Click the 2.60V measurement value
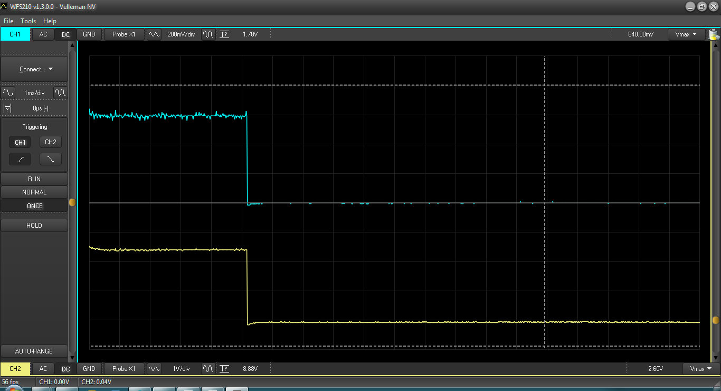Viewport: 721px width, 391px height. [656, 368]
